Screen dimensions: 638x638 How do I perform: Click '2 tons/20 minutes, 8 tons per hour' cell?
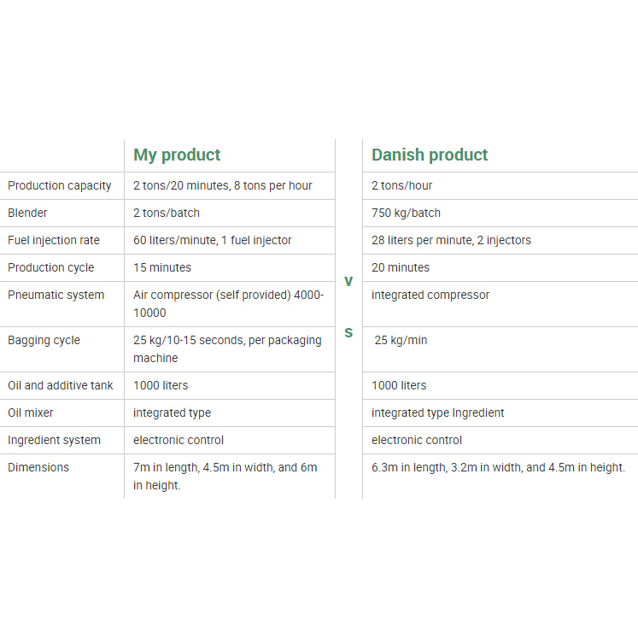coord(223,185)
